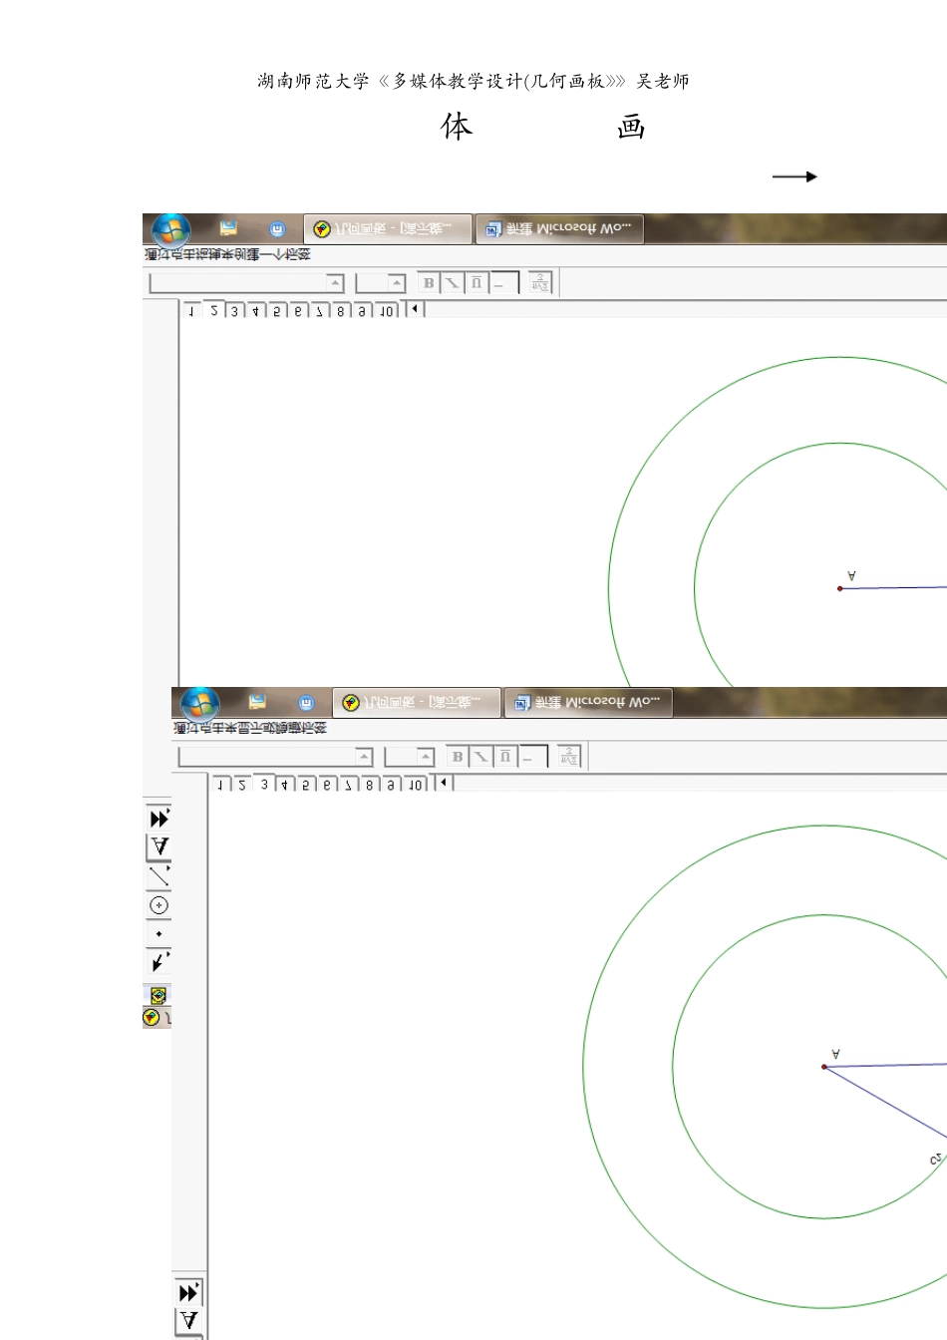This screenshot has width=947, height=1340.
Task: Switch to Sketchpad taskbar button in upper screenshot
Action: click(388, 229)
